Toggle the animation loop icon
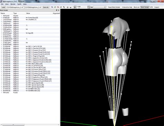 coord(89,7)
